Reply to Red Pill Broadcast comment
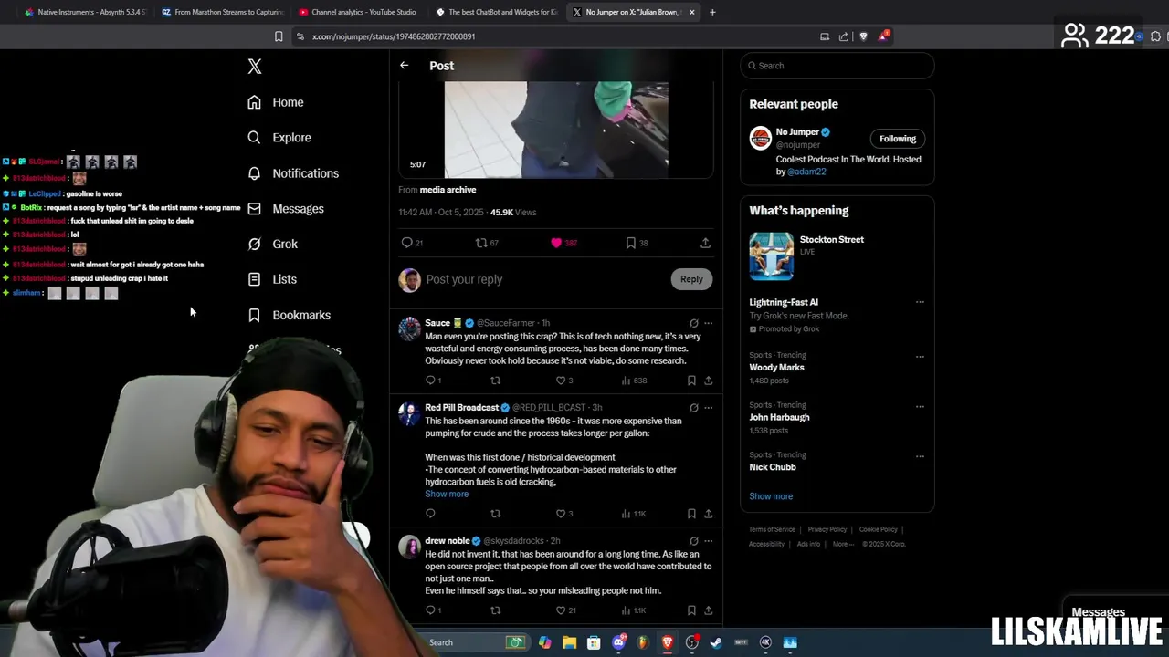 pos(430,514)
